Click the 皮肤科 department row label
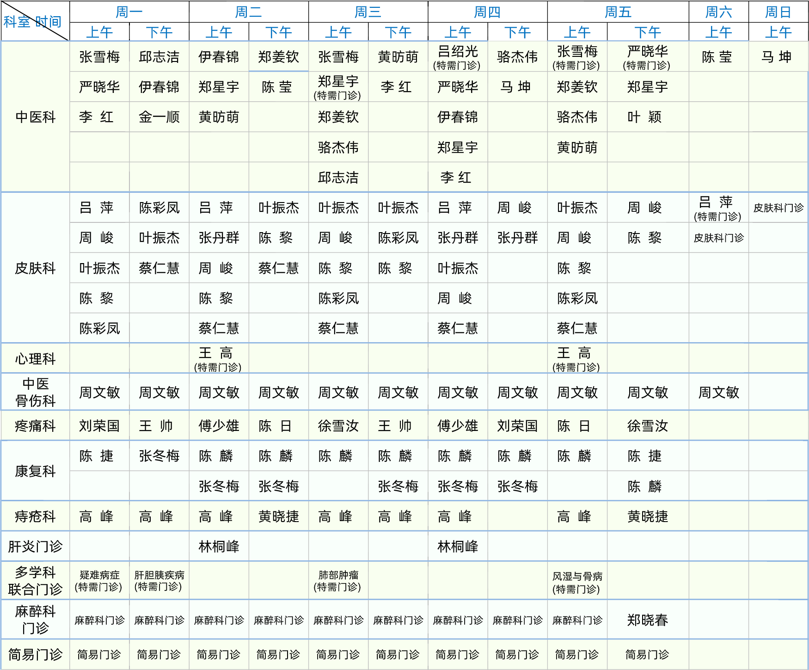 coord(35,268)
